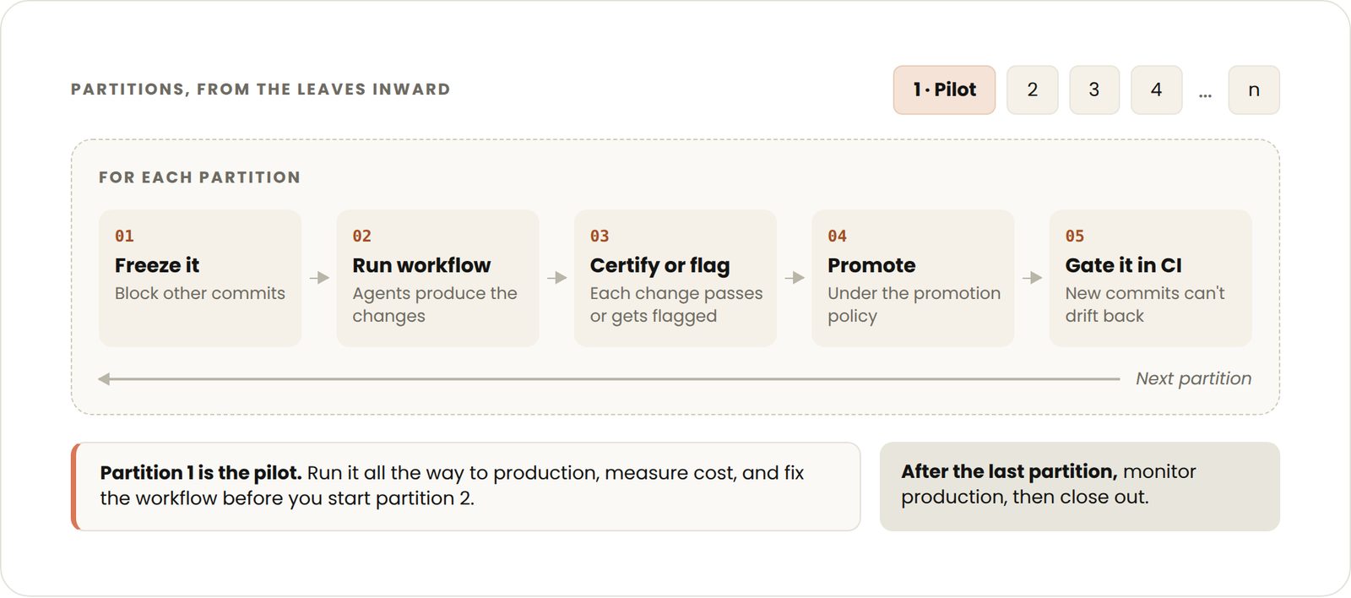Open the 05 Gate it in CI card

click(1150, 278)
